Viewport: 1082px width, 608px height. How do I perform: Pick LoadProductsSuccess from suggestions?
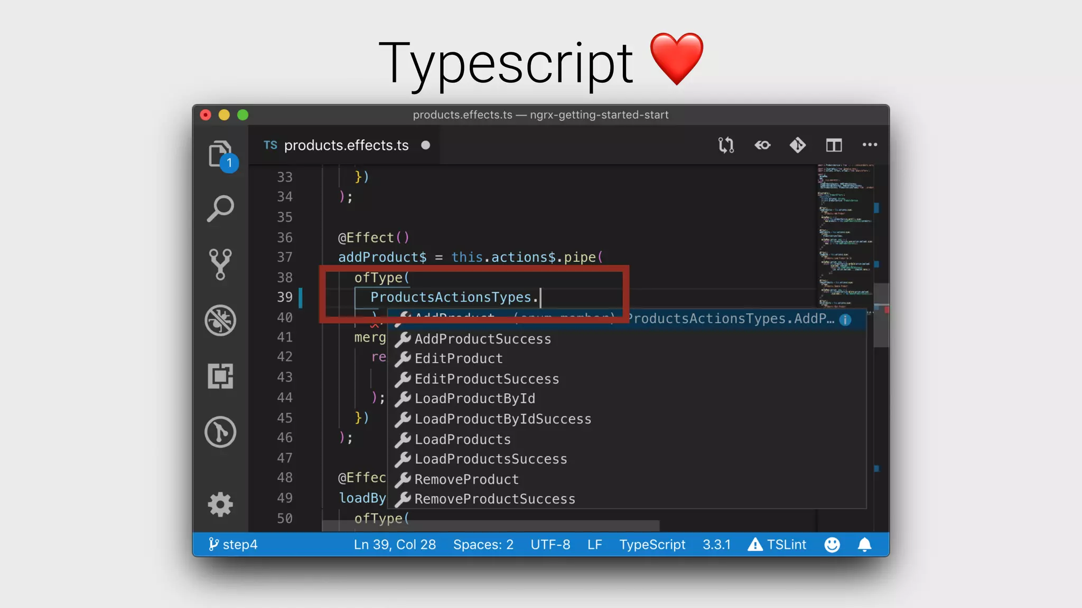tap(627, 459)
